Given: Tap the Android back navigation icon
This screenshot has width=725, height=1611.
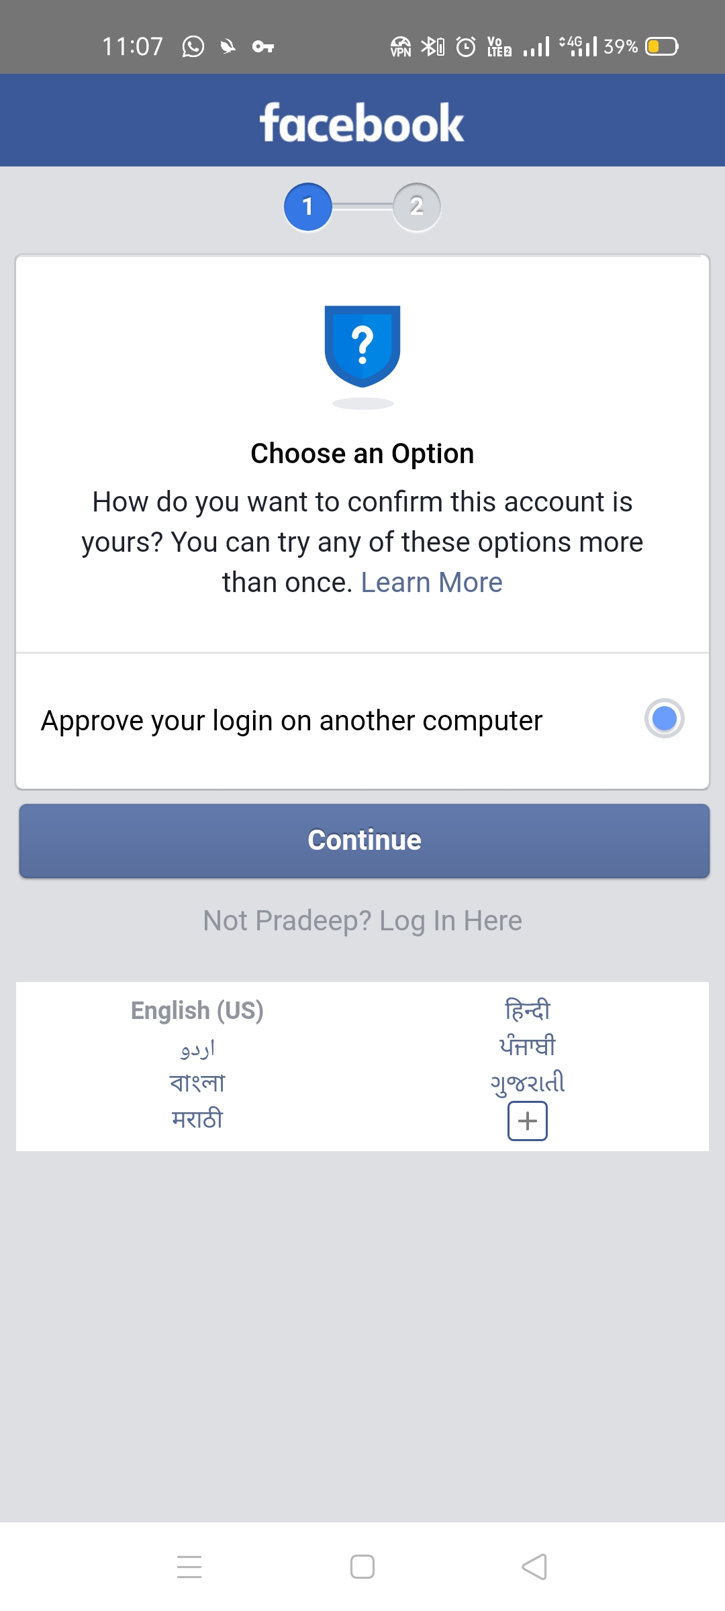Looking at the screenshot, I should pyautogui.click(x=534, y=1567).
